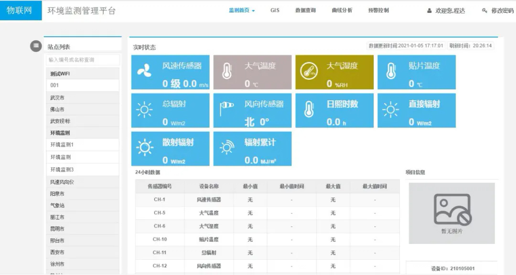The width and height of the screenshot is (516, 275).
Task: Click the station search input field
Action: pyautogui.click(x=82, y=60)
